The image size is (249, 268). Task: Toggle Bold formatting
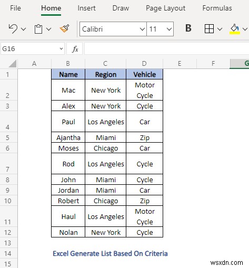pyautogui.click(x=188, y=28)
